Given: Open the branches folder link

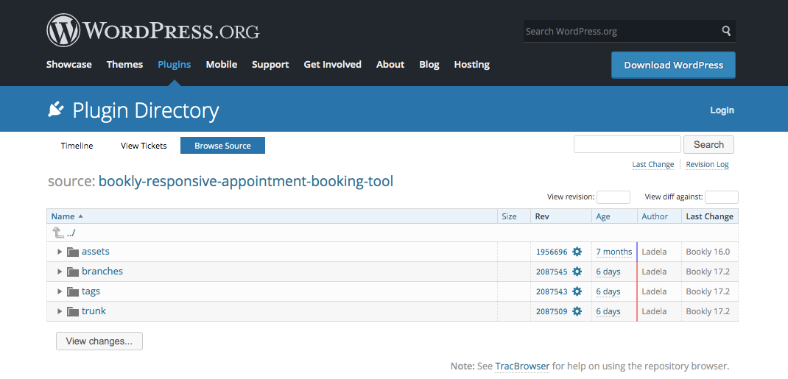Looking at the screenshot, I should point(102,271).
